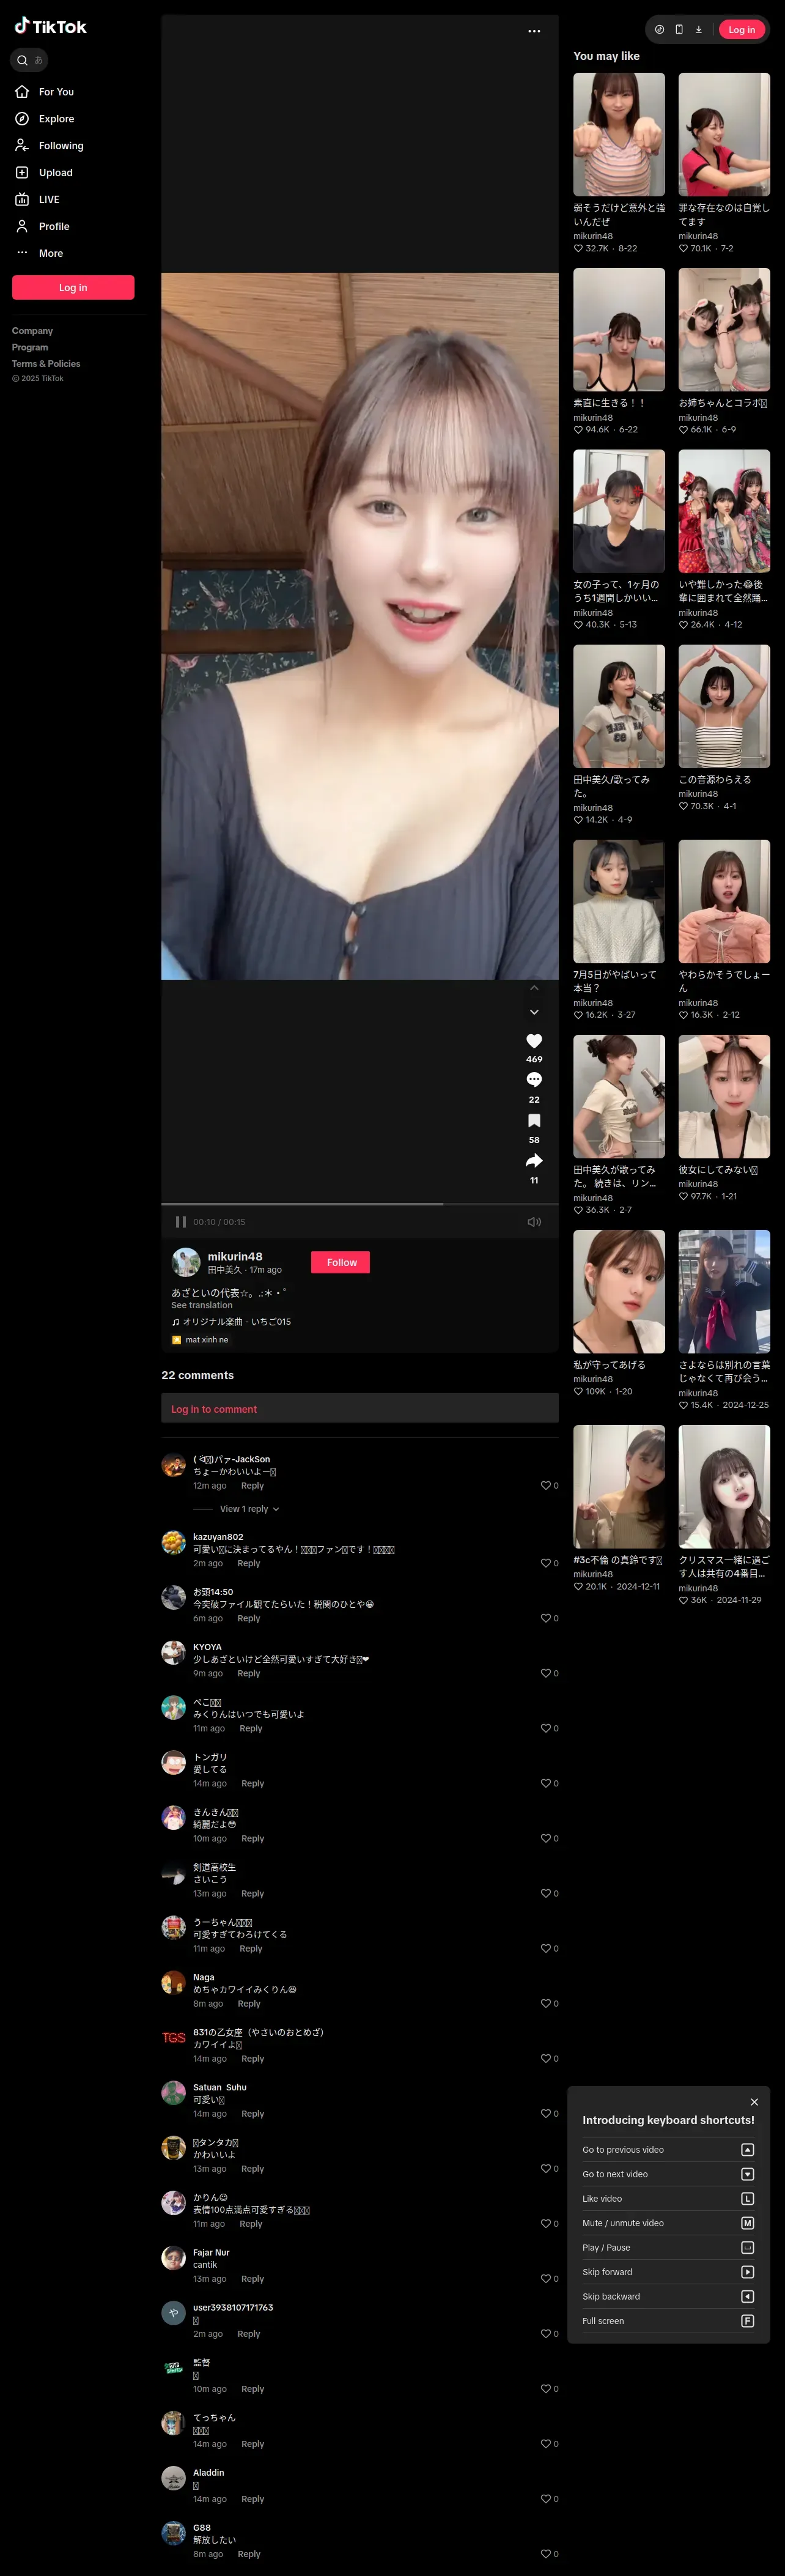Go to next video with down chevron

534,1012
